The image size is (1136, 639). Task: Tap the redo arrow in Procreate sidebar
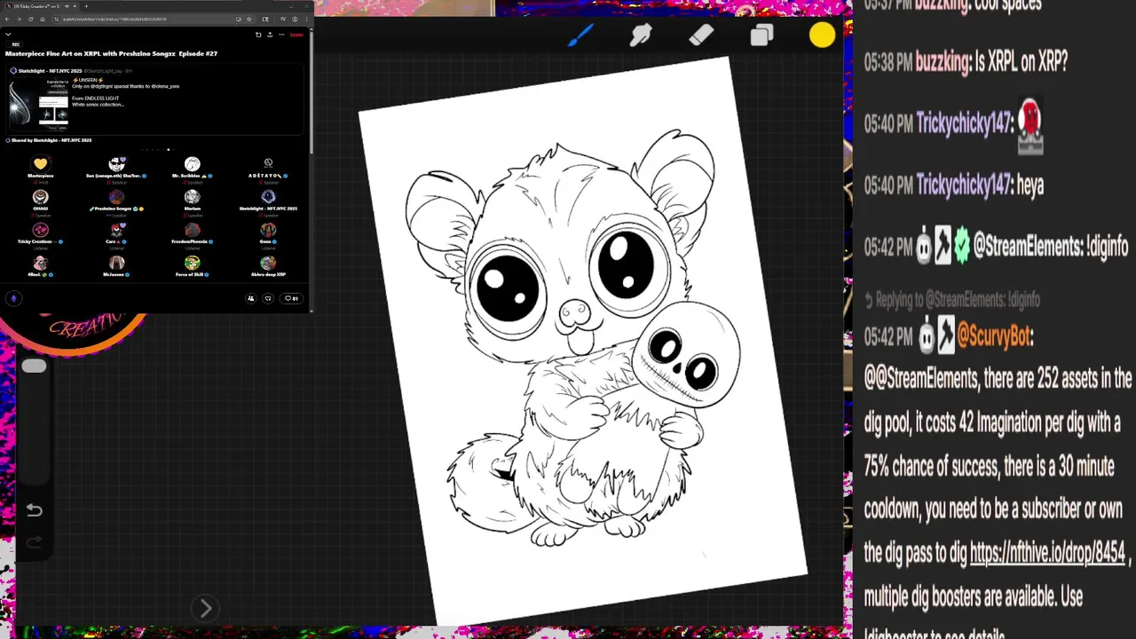34,542
